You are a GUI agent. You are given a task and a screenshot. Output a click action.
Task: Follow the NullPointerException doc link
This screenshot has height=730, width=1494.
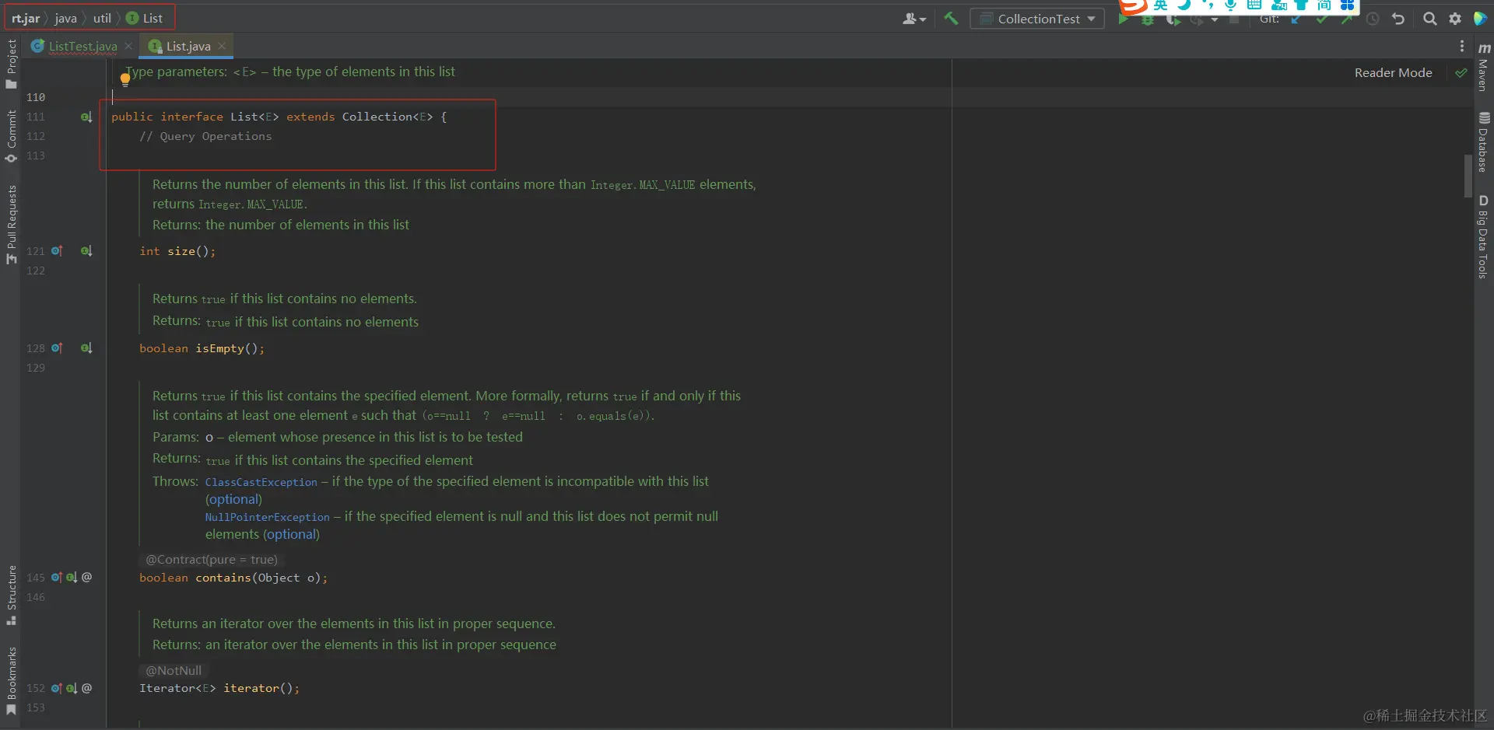(267, 517)
